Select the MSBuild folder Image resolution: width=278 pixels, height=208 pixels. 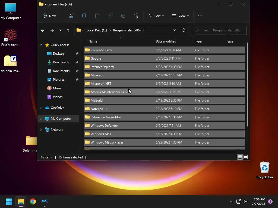[165, 100]
